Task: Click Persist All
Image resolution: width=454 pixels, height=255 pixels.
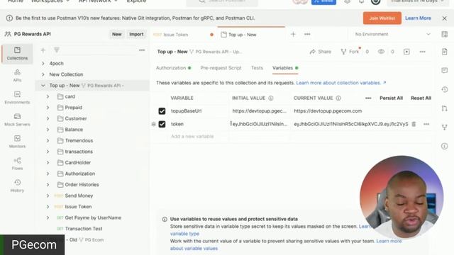Action: 391,98
